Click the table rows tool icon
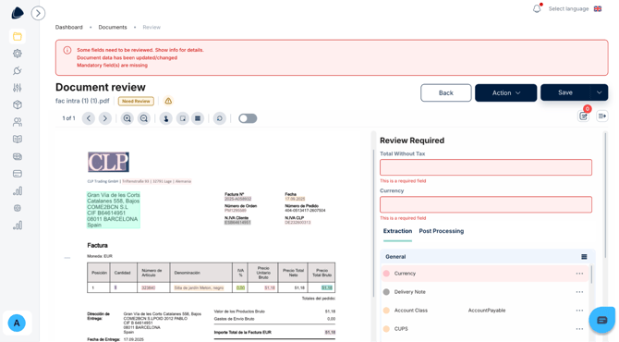Viewport: 619px width, 342px height. click(x=198, y=118)
